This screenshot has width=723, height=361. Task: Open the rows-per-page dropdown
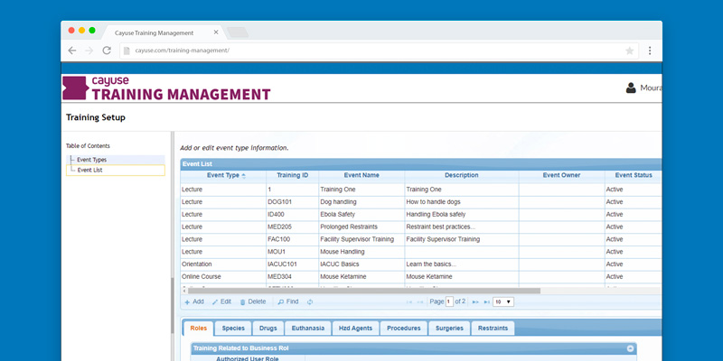[503, 302]
